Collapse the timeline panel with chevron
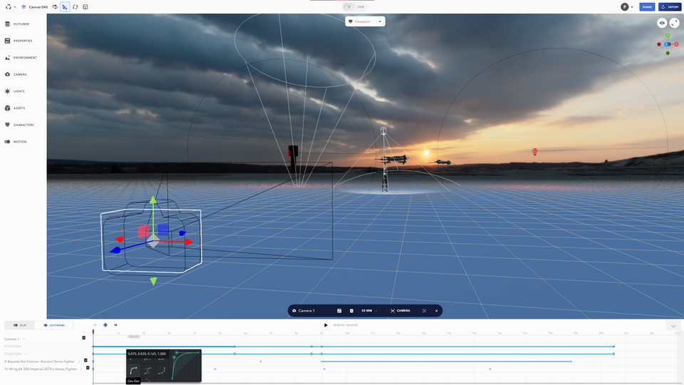Screen dimensions: 684x385 [673, 326]
